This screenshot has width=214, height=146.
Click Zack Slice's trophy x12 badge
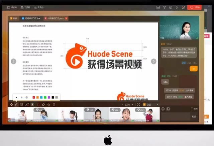point(115,110)
